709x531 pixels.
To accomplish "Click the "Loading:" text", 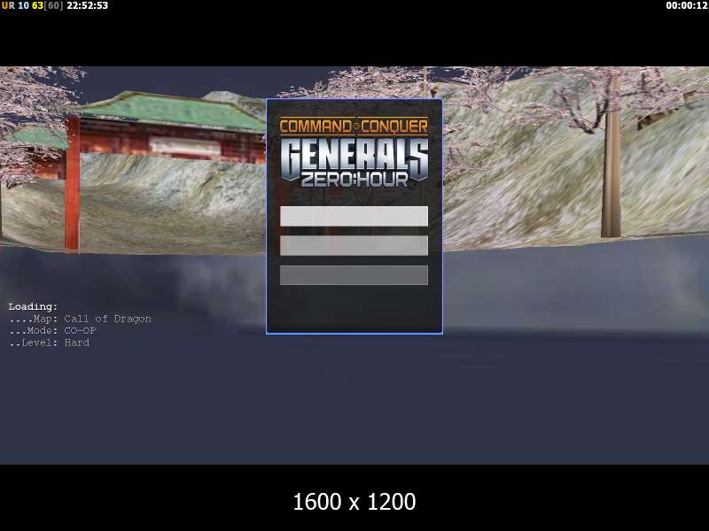I will pos(33,307).
